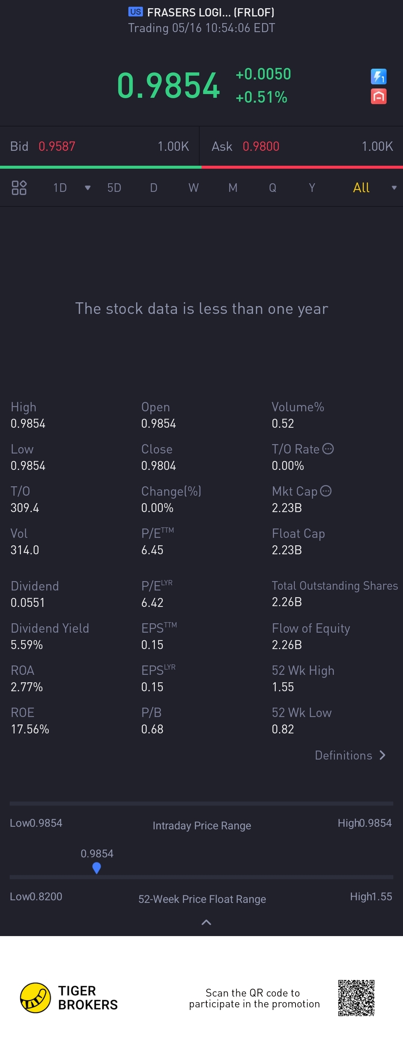Expand the 1D timeframe dropdown arrow
403x1060 pixels.
[87, 188]
